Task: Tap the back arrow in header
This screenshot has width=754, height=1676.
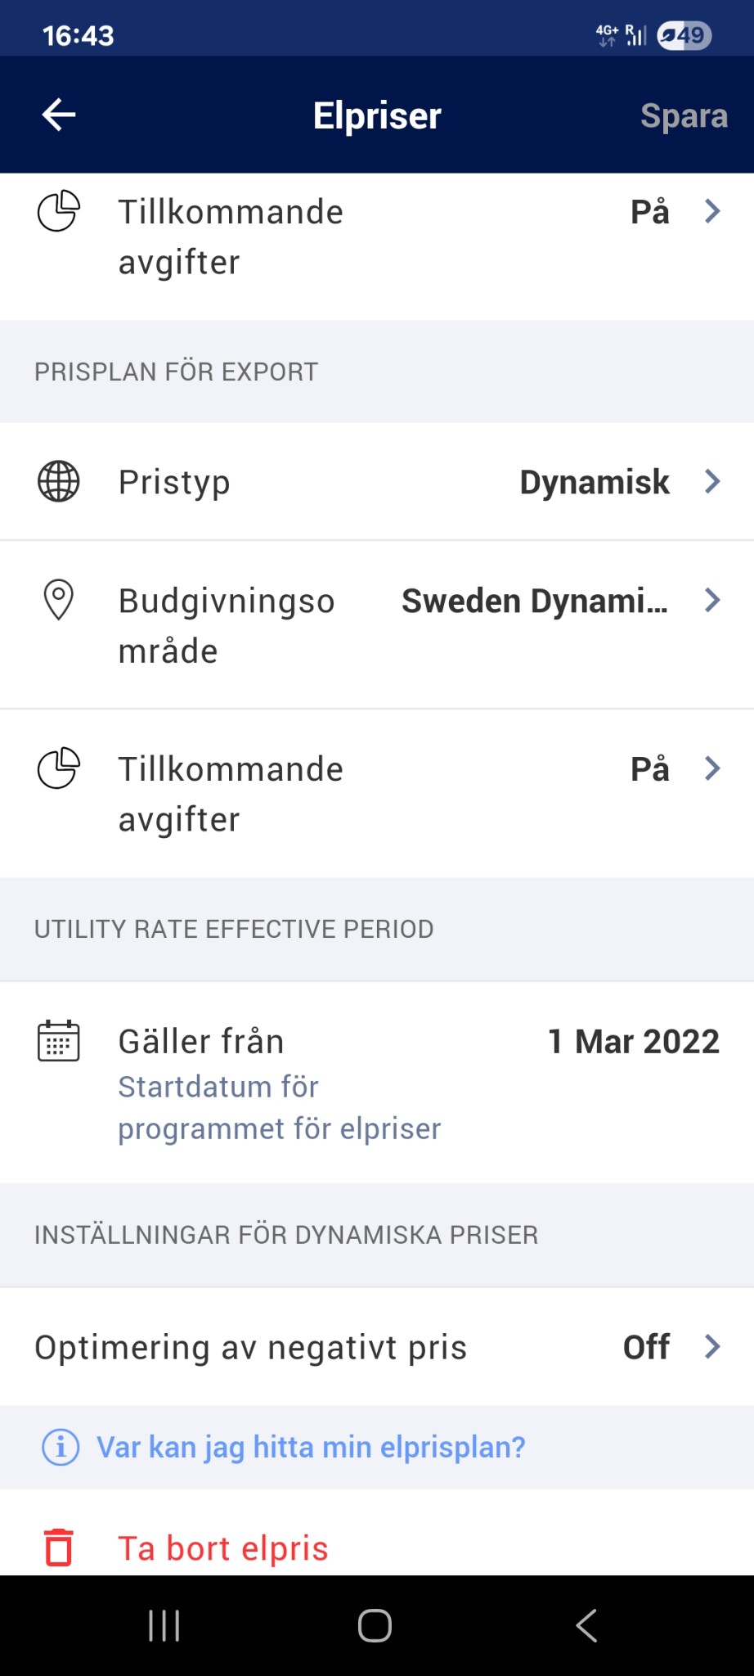Action: 59,115
